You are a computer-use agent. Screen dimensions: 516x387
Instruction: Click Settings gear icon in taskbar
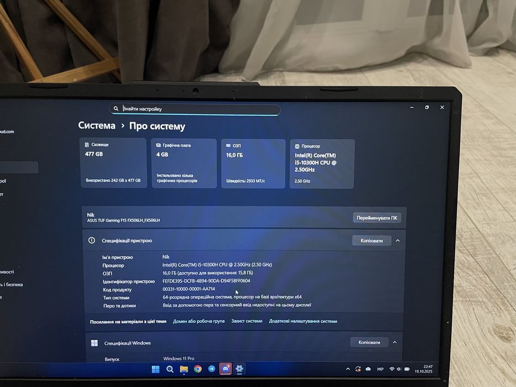click(x=239, y=369)
